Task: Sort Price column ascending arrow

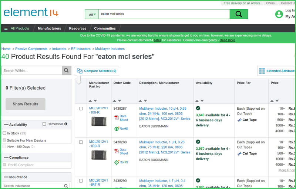Action: (272, 101)
